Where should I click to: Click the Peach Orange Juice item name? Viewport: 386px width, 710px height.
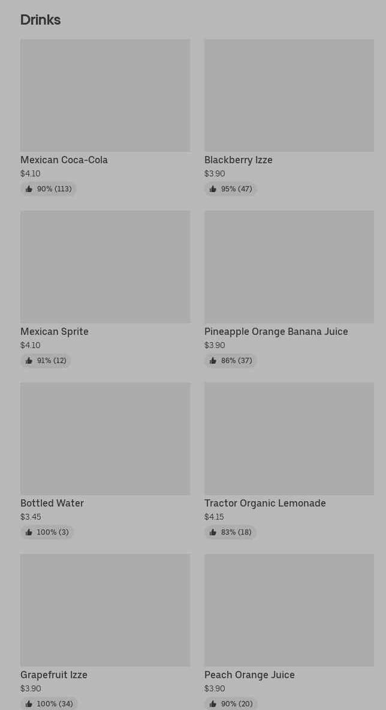click(249, 675)
